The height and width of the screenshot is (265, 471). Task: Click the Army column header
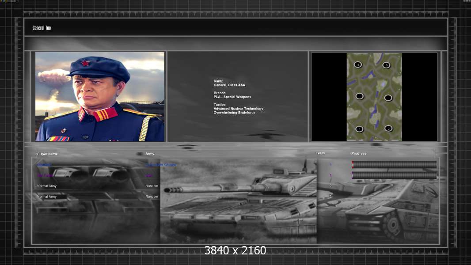point(150,154)
